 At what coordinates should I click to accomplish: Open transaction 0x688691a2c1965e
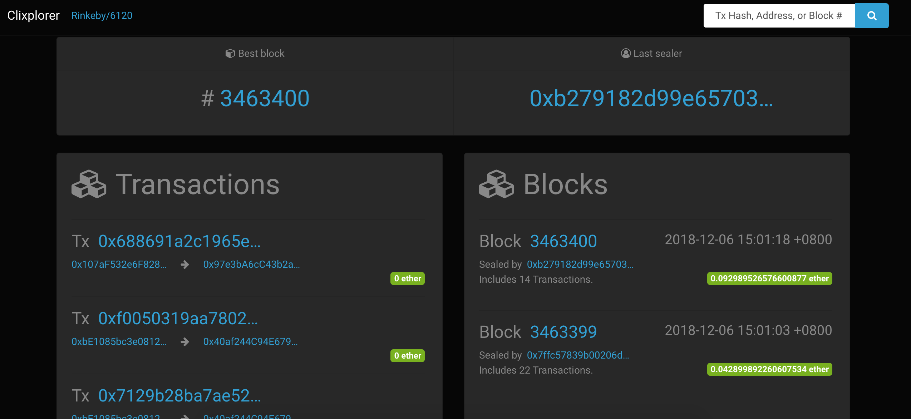(179, 241)
